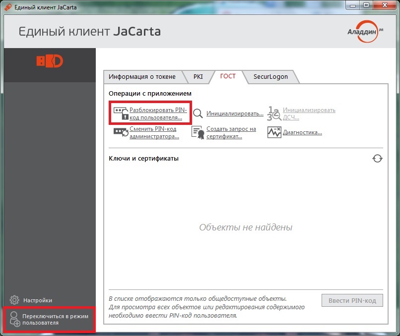Image resolution: width=400 pixels, height=336 pixels.
Task: Click Переключиться в режим пользователя
Action: 56,319
